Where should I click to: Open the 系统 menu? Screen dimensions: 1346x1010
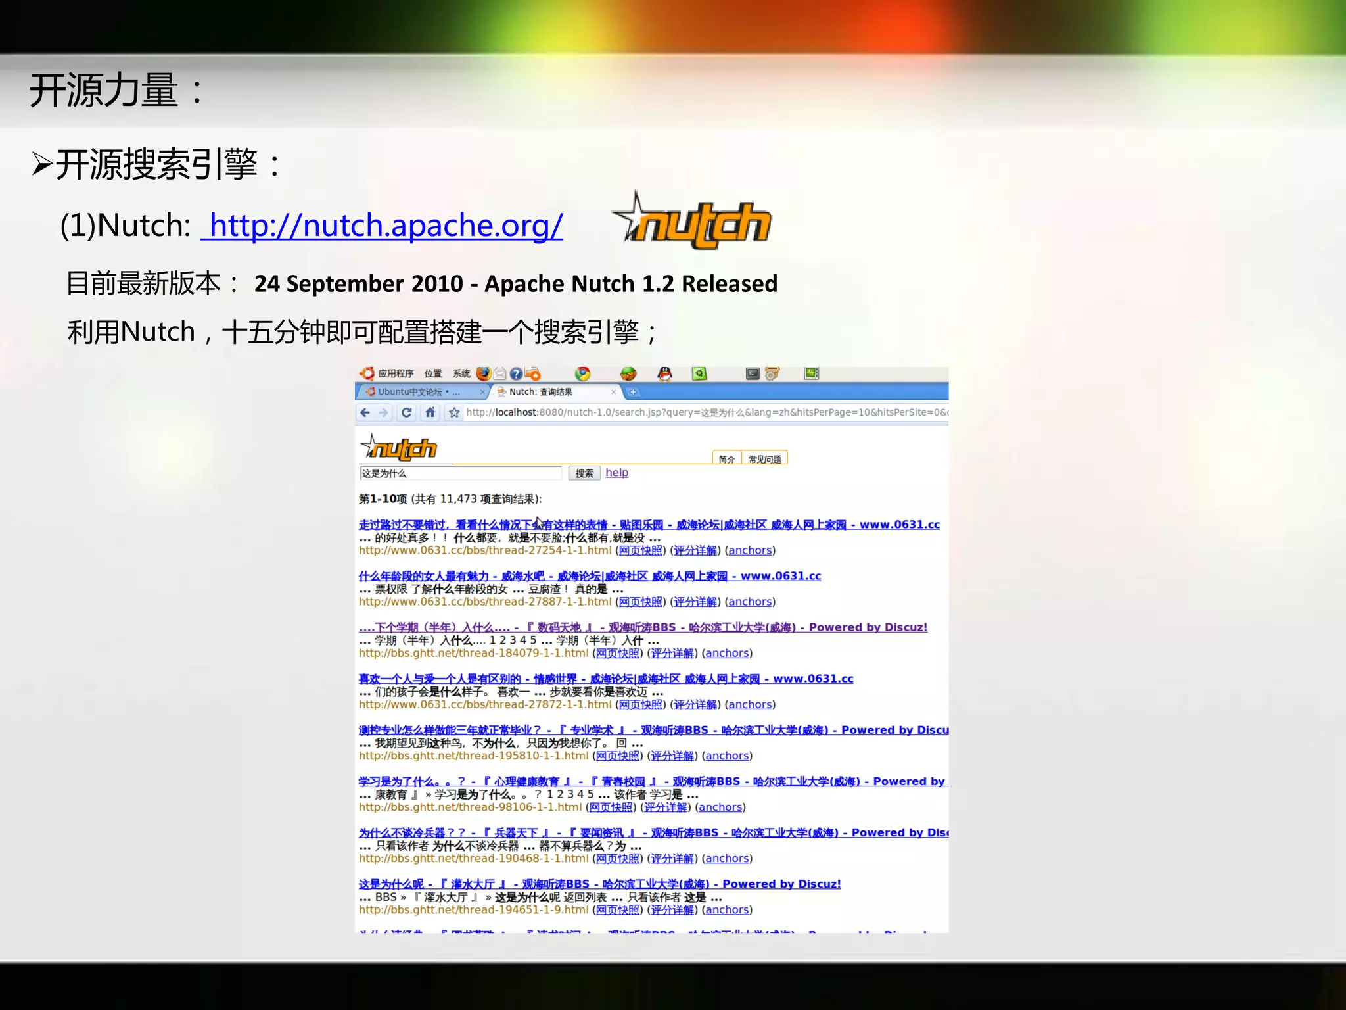[x=461, y=374]
